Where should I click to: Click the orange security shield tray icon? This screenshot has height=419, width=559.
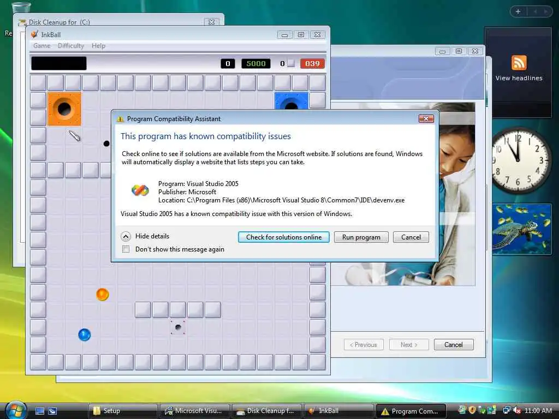click(472, 410)
